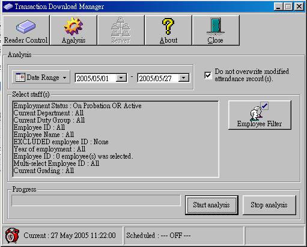This screenshot has height=247, width=307.
Task: Open the Employee Filter person icon
Action: [x=260, y=111]
